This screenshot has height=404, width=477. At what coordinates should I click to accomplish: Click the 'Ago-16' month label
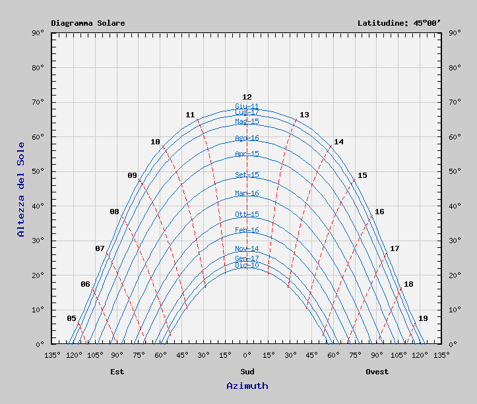[247, 138]
